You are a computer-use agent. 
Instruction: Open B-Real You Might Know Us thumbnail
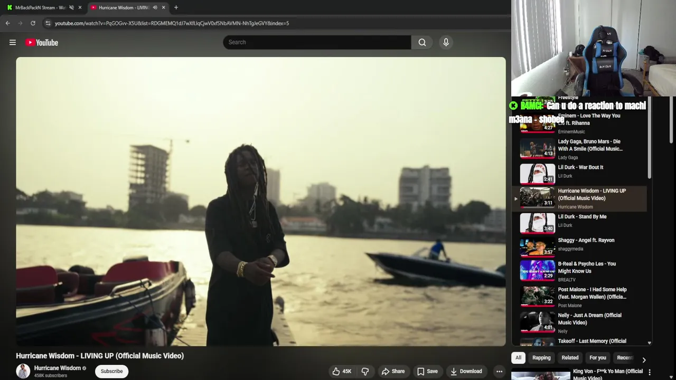[x=538, y=270]
